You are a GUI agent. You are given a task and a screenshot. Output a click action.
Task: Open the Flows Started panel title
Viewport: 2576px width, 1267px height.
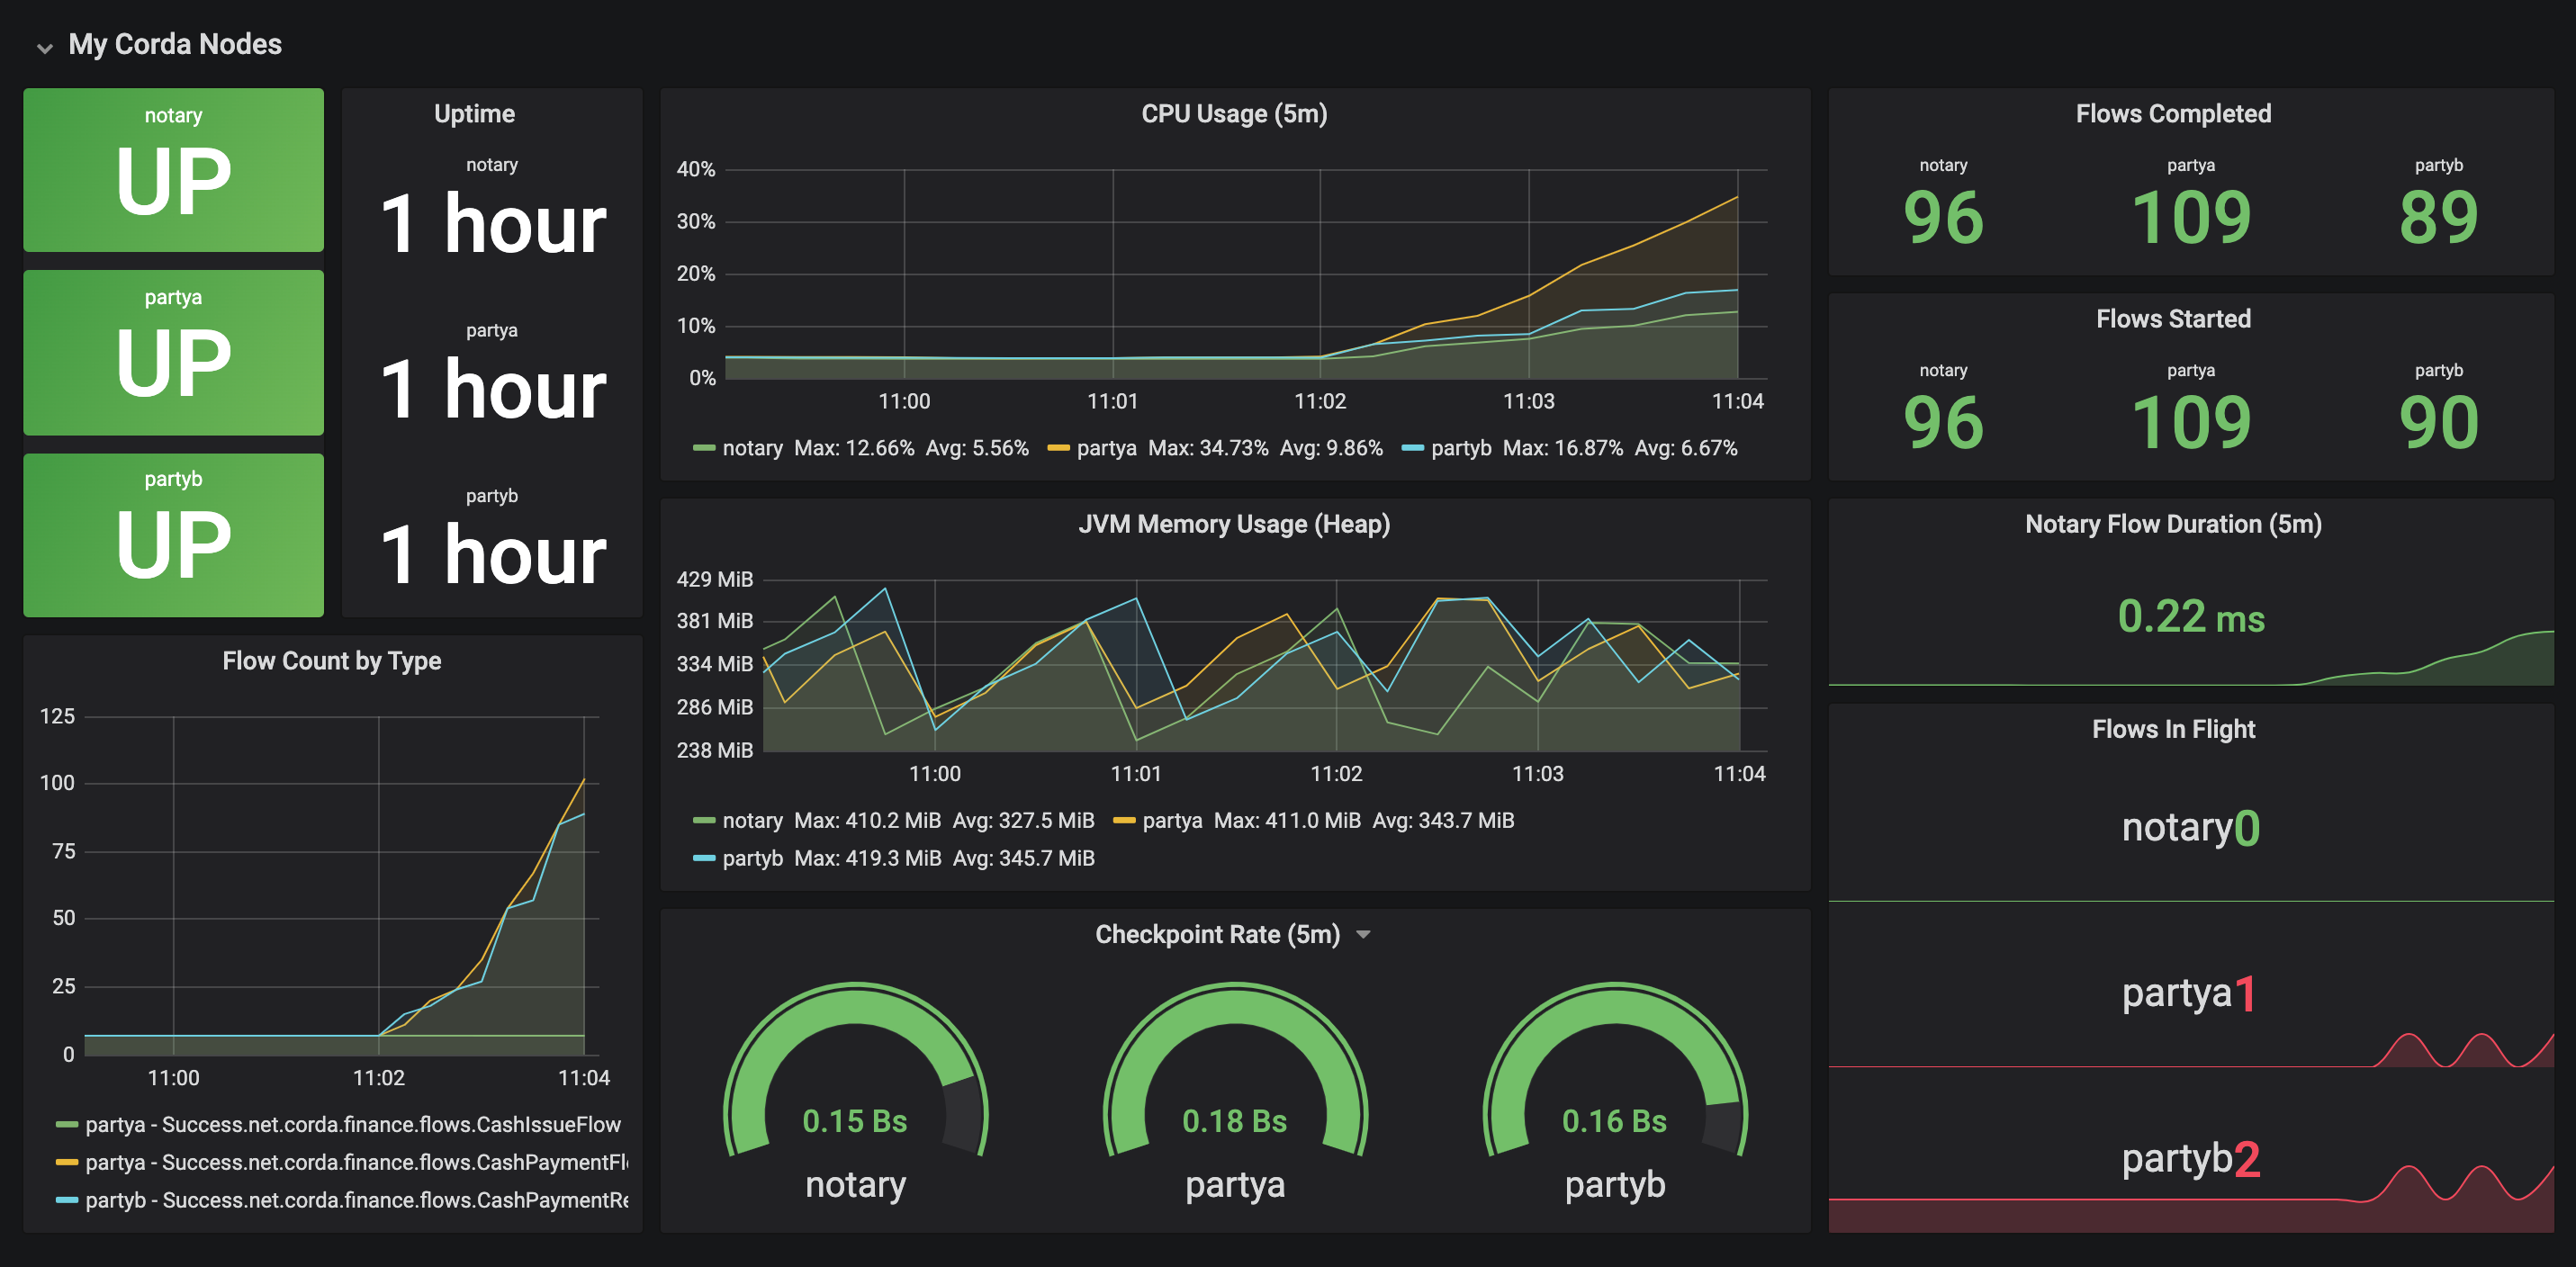pos(2173,319)
